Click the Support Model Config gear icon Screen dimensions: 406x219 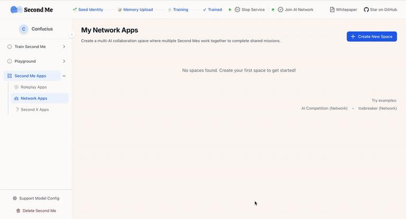15,198
